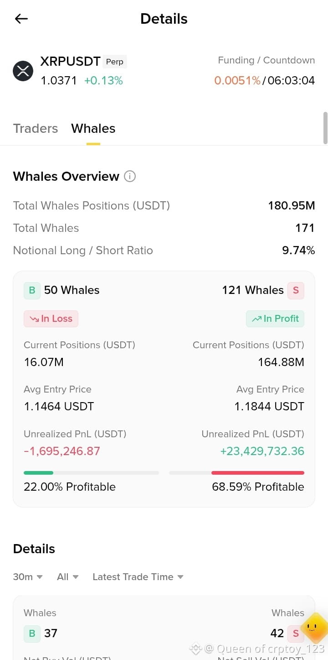The width and height of the screenshot is (328, 660).
Task: Tap the floating smiley assistant icon
Action: [x=314, y=628]
